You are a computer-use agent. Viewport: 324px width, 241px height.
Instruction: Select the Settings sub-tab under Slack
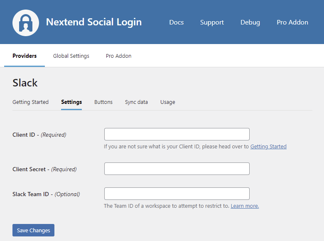[71, 102]
